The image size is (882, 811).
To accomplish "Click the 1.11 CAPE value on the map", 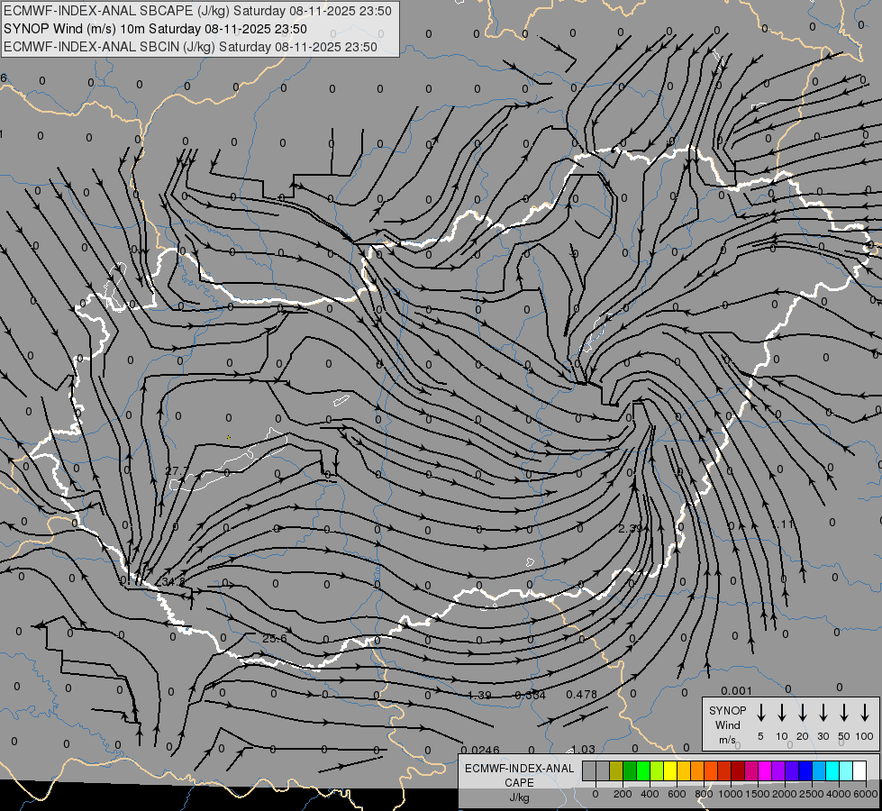I will (782, 524).
